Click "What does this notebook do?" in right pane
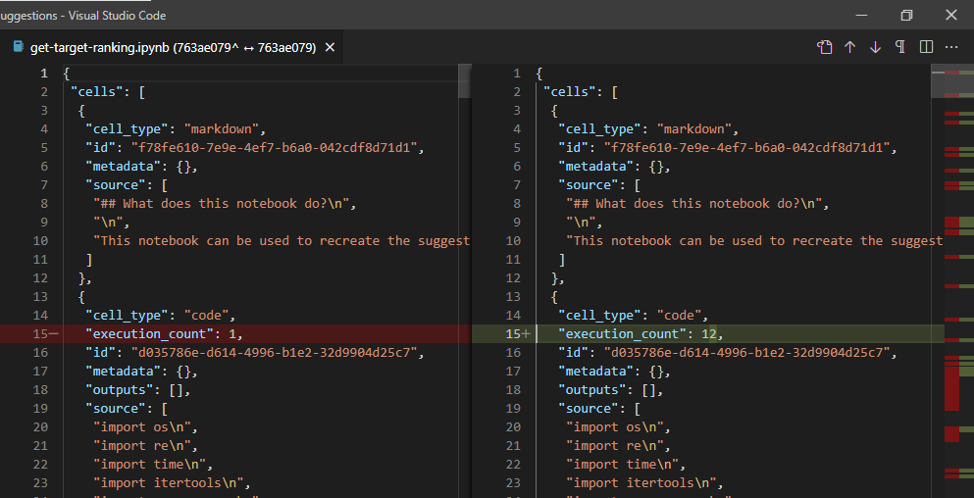974x498 pixels. pyautogui.click(x=697, y=204)
